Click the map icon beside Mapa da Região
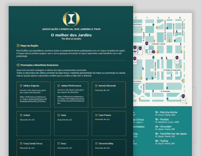Viewport: 201px width, 156px height. click(18, 45)
